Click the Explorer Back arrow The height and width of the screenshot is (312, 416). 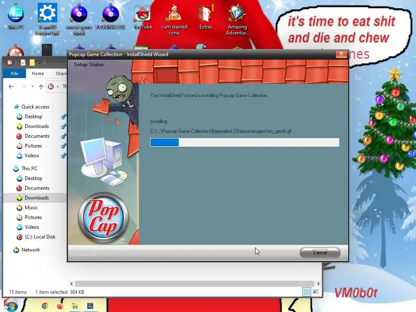coord(11,87)
